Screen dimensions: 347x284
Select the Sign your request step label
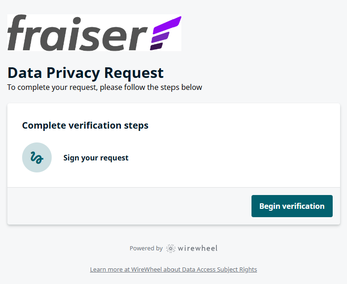tap(96, 158)
